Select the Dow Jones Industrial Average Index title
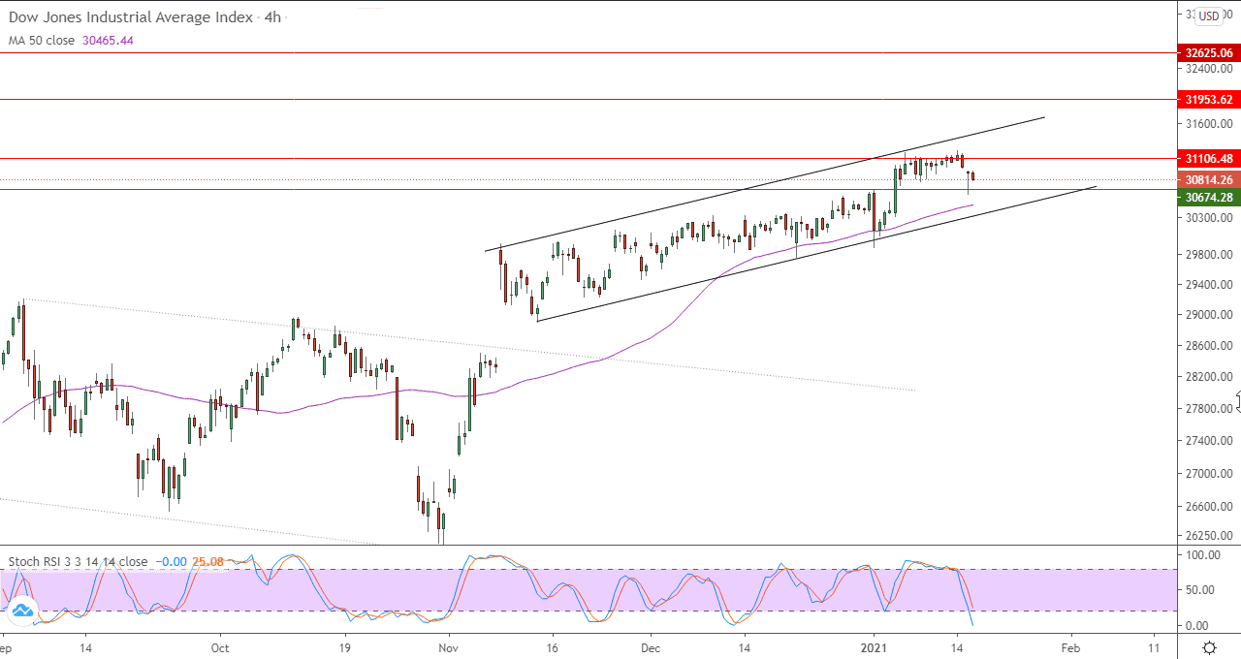 (131, 17)
